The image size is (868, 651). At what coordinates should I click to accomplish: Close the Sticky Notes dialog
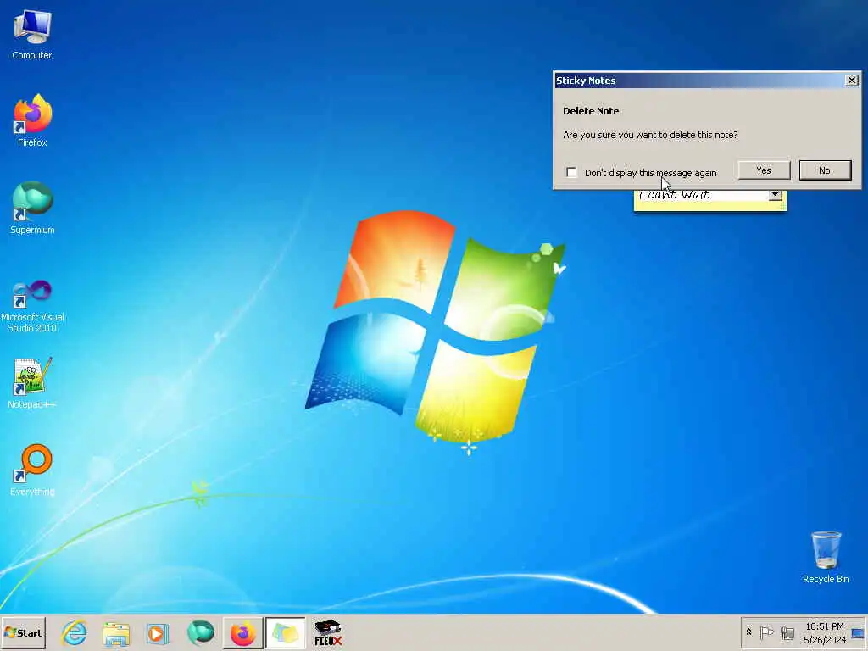click(x=851, y=81)
